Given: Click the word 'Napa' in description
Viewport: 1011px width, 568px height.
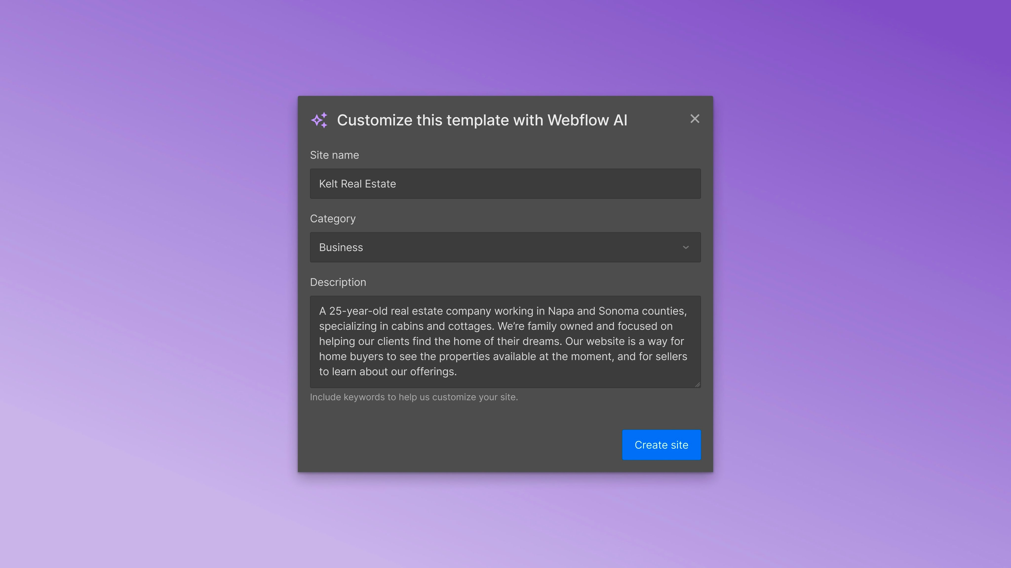Looking at the screenshot, I should point(561,311).
